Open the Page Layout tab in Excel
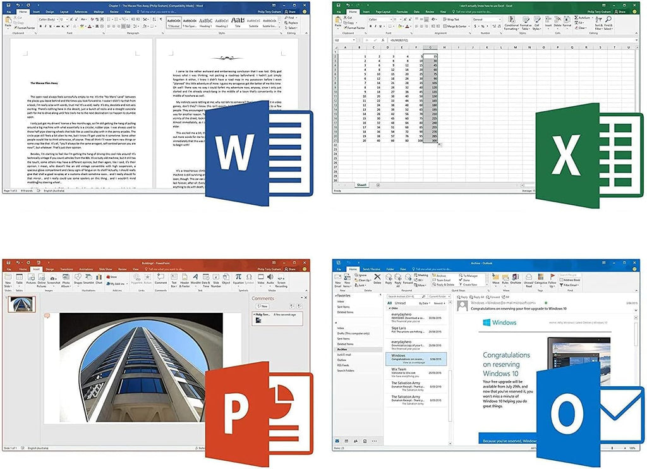Screen dimensions: 647x469 click(x=384, y=11)
